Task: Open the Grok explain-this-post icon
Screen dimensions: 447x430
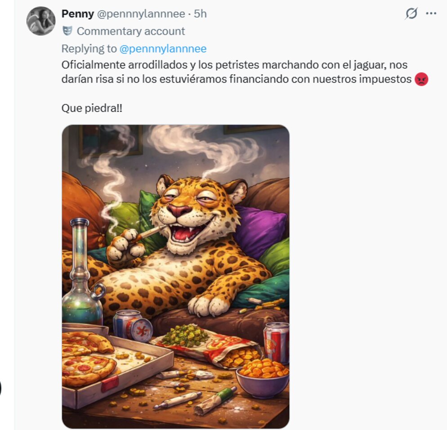Action: (411, 14)
